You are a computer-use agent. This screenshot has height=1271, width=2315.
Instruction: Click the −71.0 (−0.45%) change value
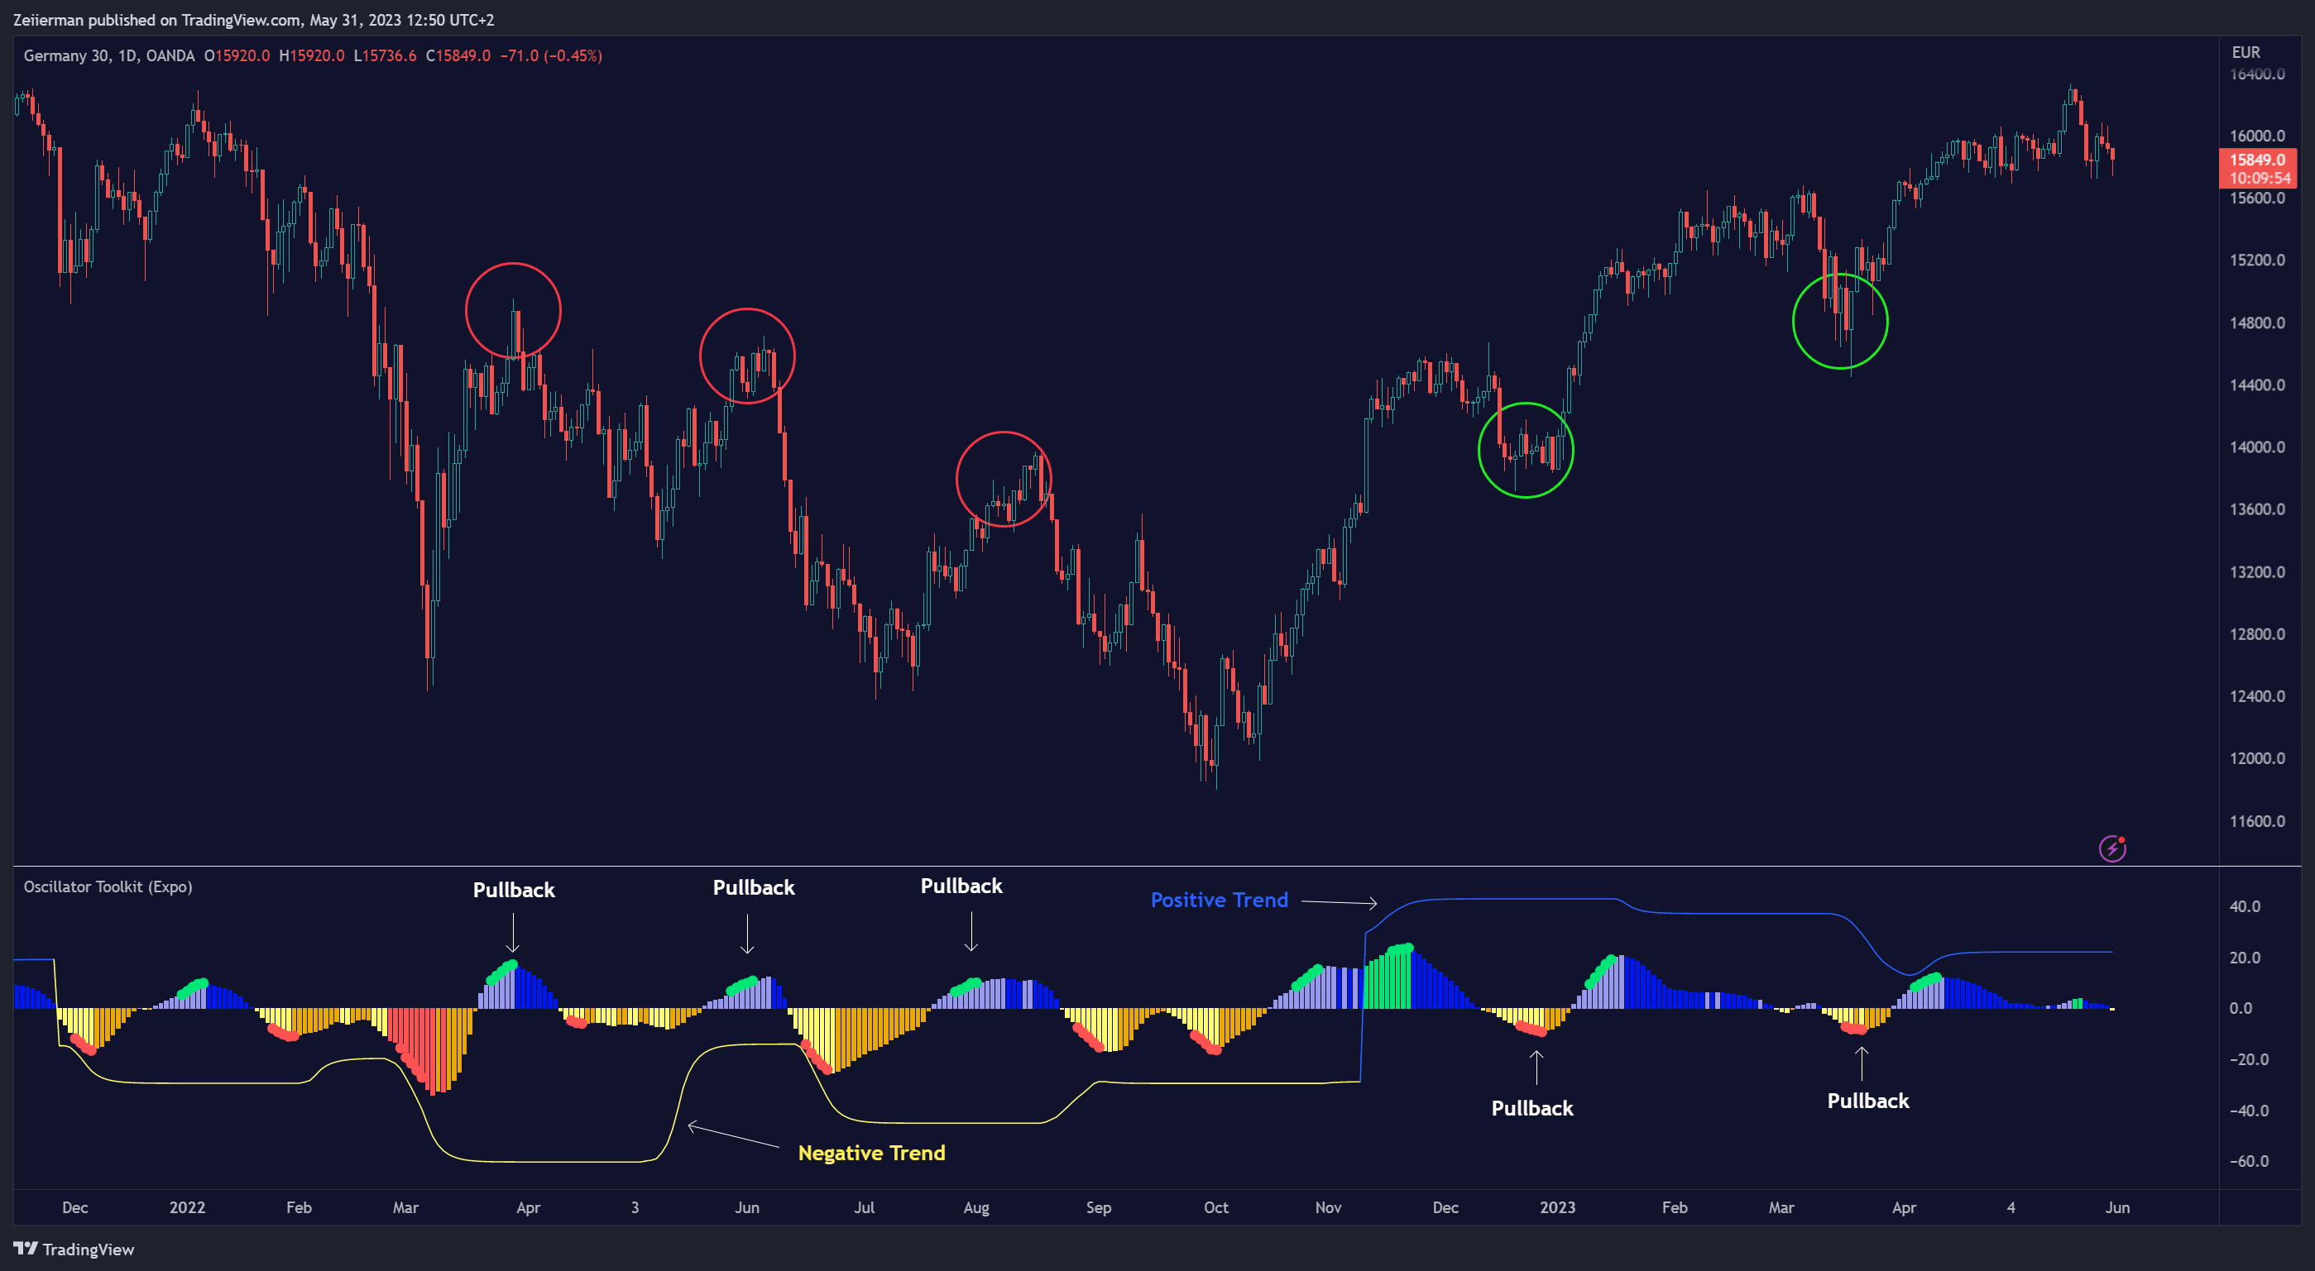tap(551, 55)
